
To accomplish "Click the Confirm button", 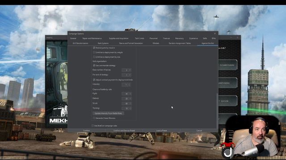I will point(86,131).
